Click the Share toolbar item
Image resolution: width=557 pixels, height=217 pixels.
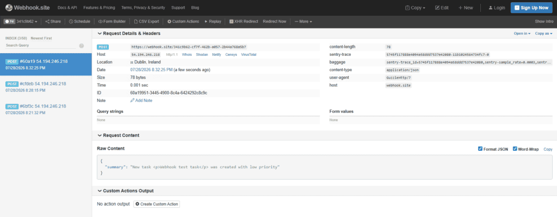pyautogui.click(x=53, y=21)
